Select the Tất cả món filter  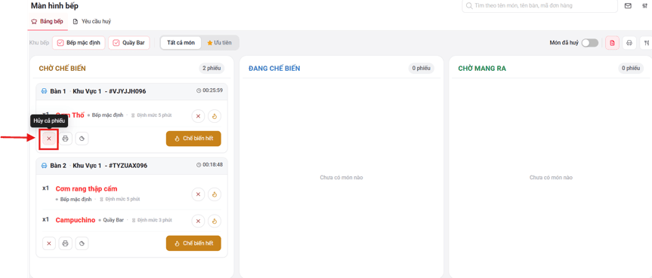click(x=181, y=43)
